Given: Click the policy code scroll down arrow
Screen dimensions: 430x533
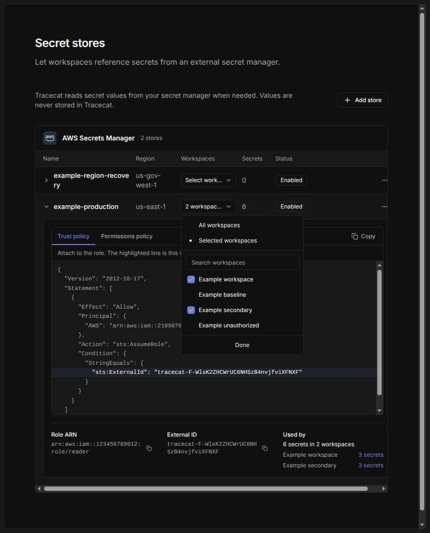Looking at the screenshot, I should [379, 411].
